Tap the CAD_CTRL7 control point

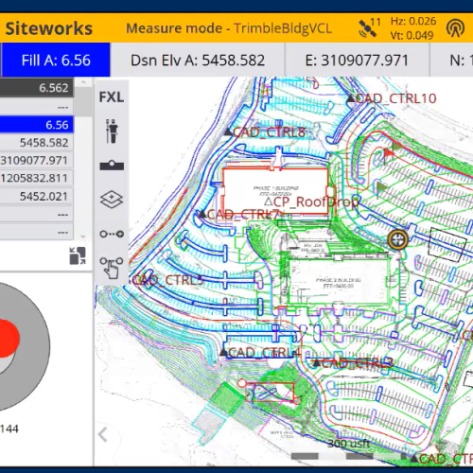coord(201,215)
